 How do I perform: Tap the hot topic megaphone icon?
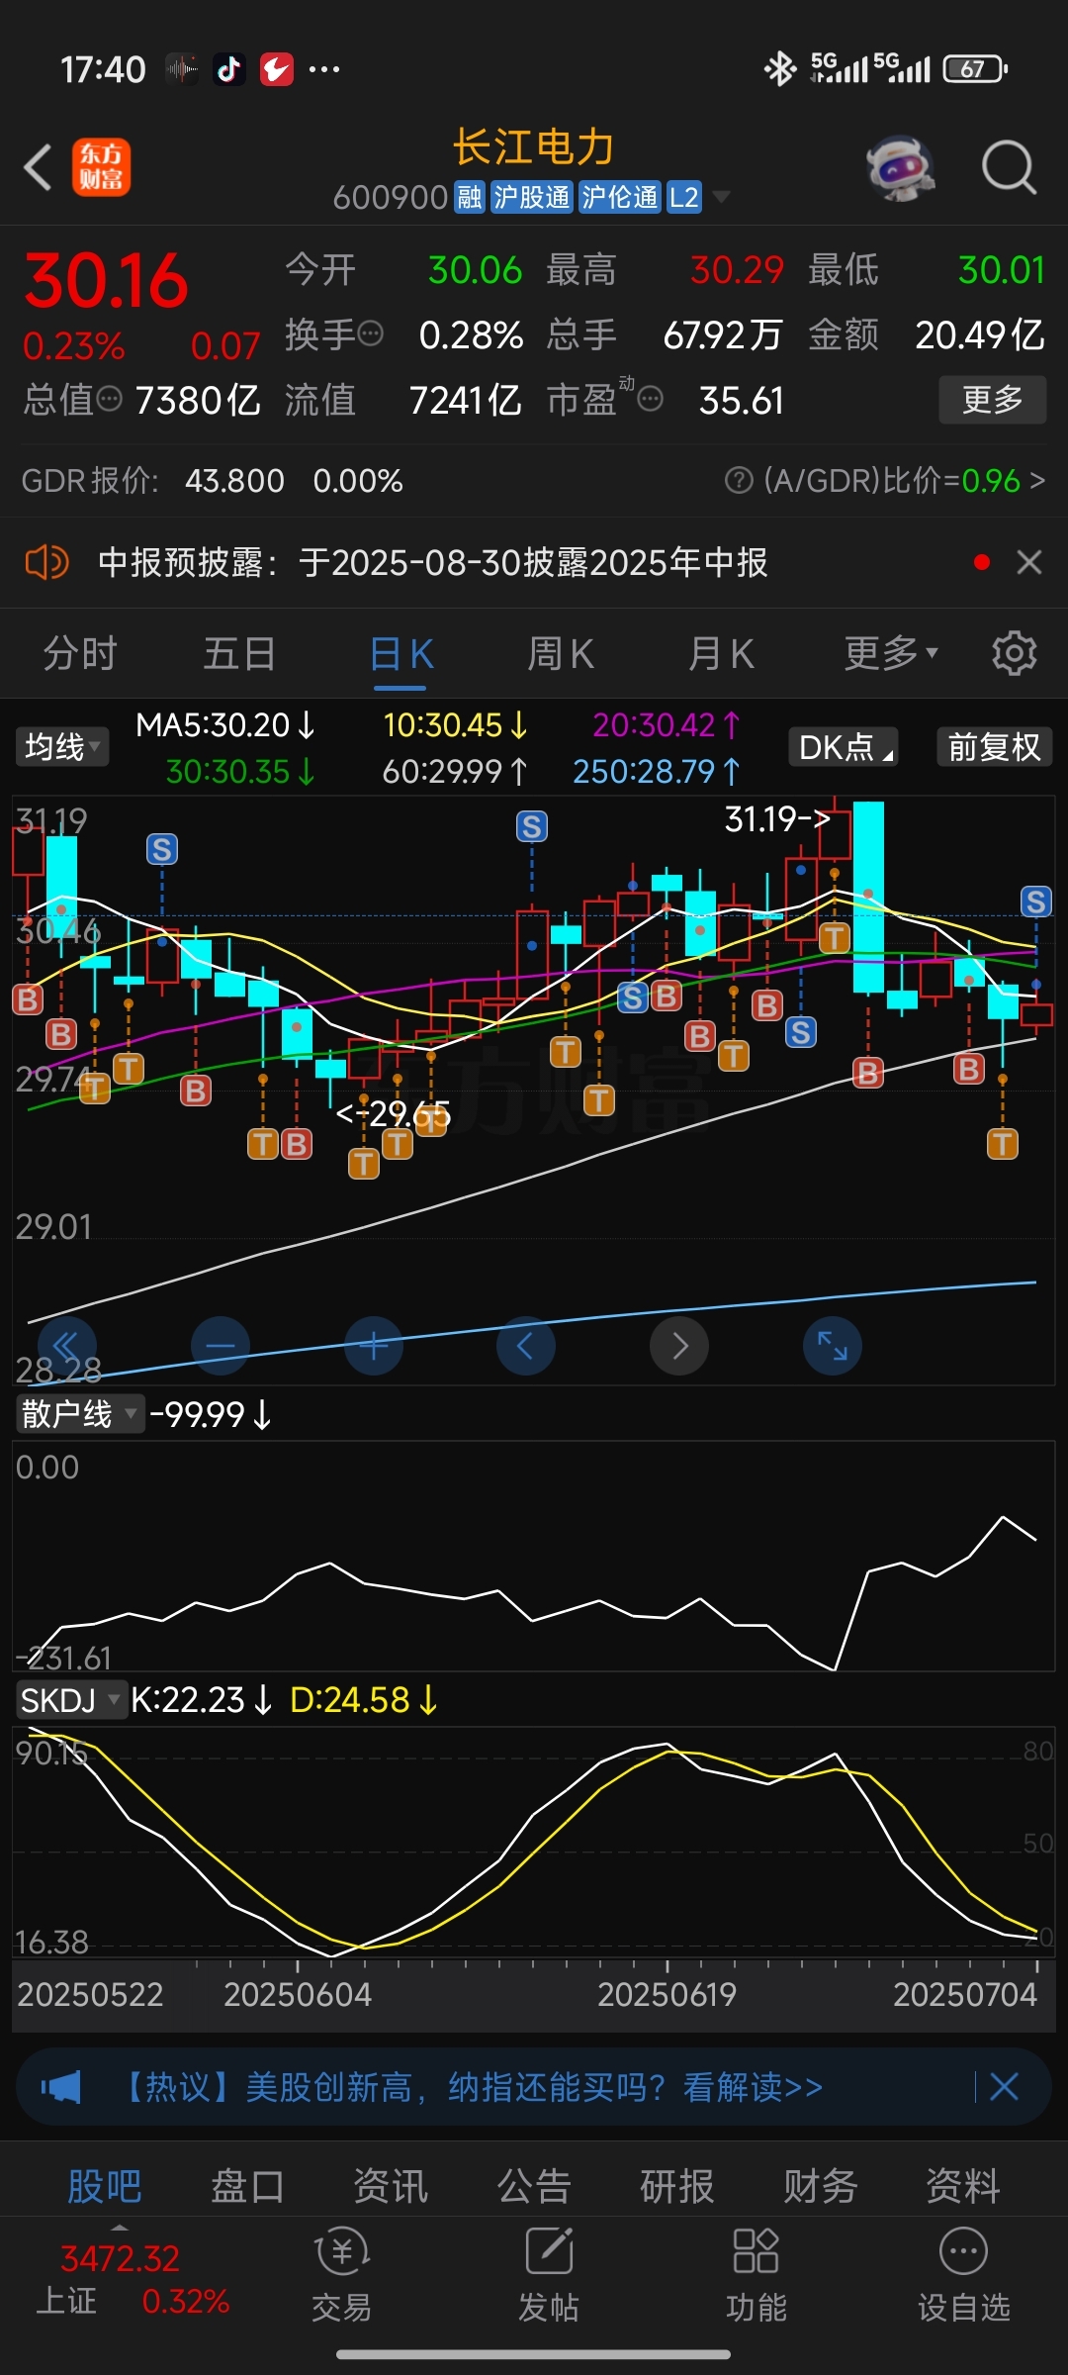(60, 2088)
